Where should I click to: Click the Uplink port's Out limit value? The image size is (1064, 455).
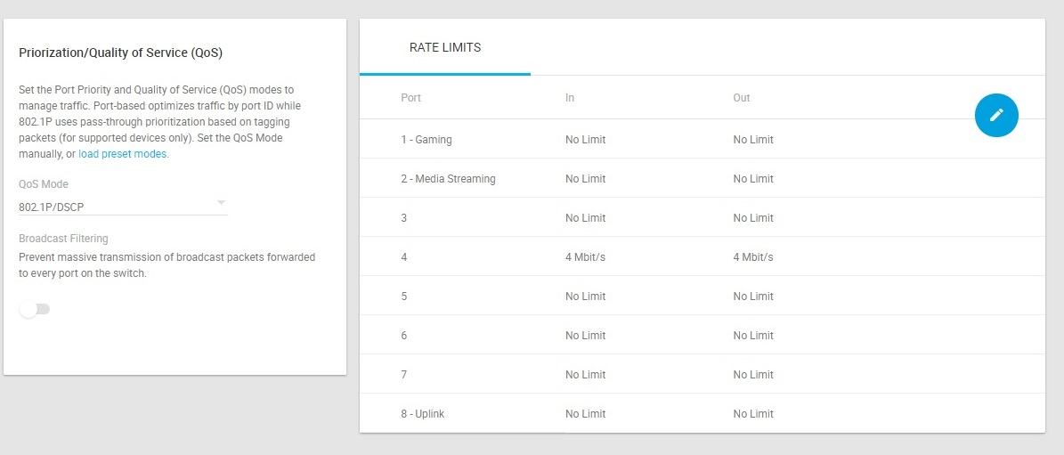tap(753, 414)
